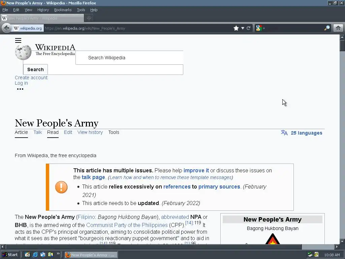Screen dimensions: 345x259
Task: Open the three-dots personal tools menu
Action: (x=20, y=89)
